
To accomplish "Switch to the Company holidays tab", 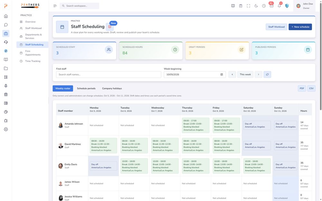I will [112, 88].
